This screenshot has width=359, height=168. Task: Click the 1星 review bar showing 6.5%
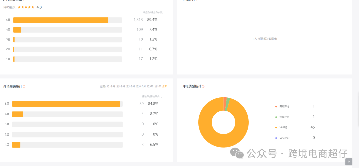tap(16, 145)
